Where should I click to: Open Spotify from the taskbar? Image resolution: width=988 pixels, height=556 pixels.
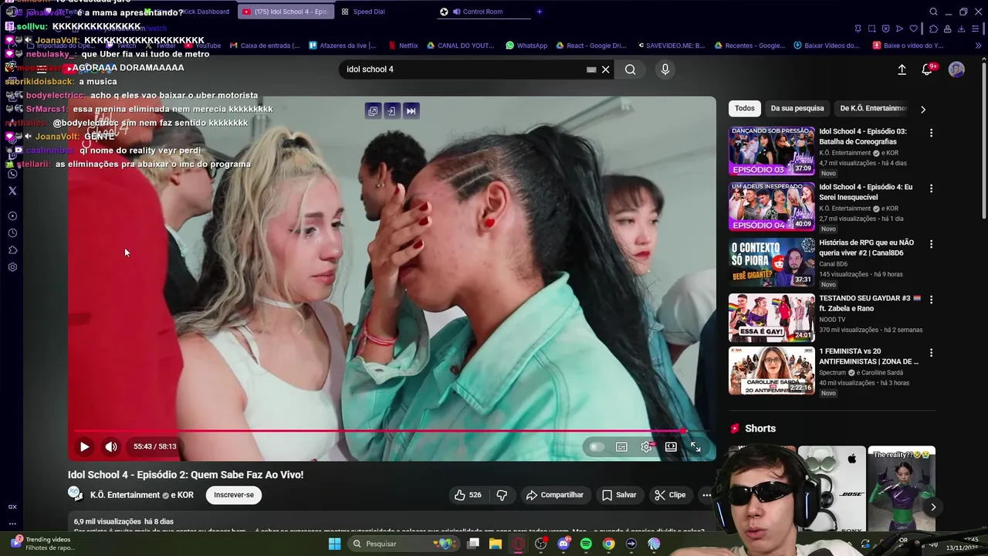[x=586, y=544]
